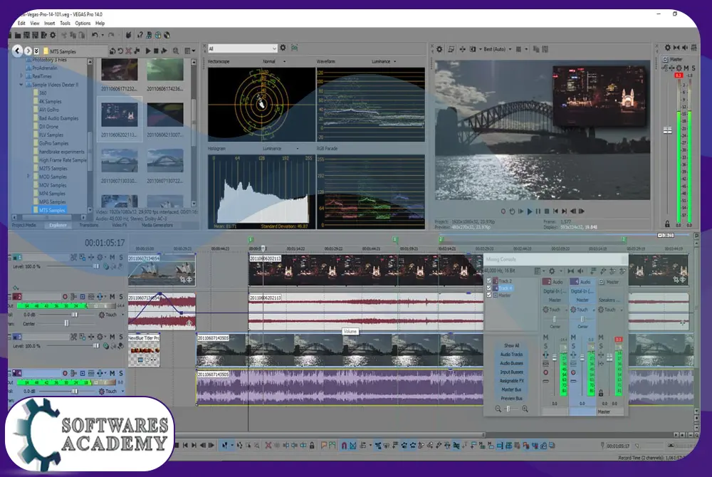Click the Master bus dim output speaker icon

[685, 47]
